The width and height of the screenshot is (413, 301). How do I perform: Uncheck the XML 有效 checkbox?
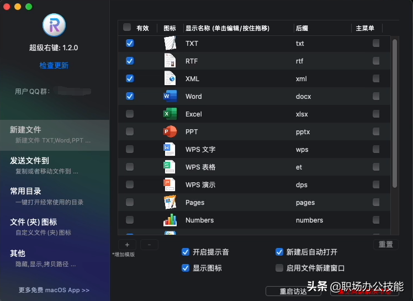[x=130, y=78]
